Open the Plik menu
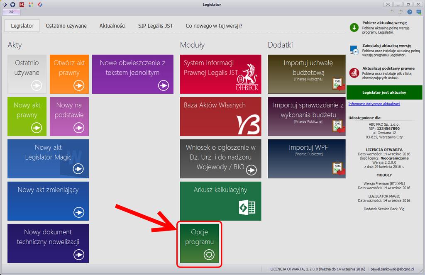Viewport: 425px width, 275px height. [11, 12]
